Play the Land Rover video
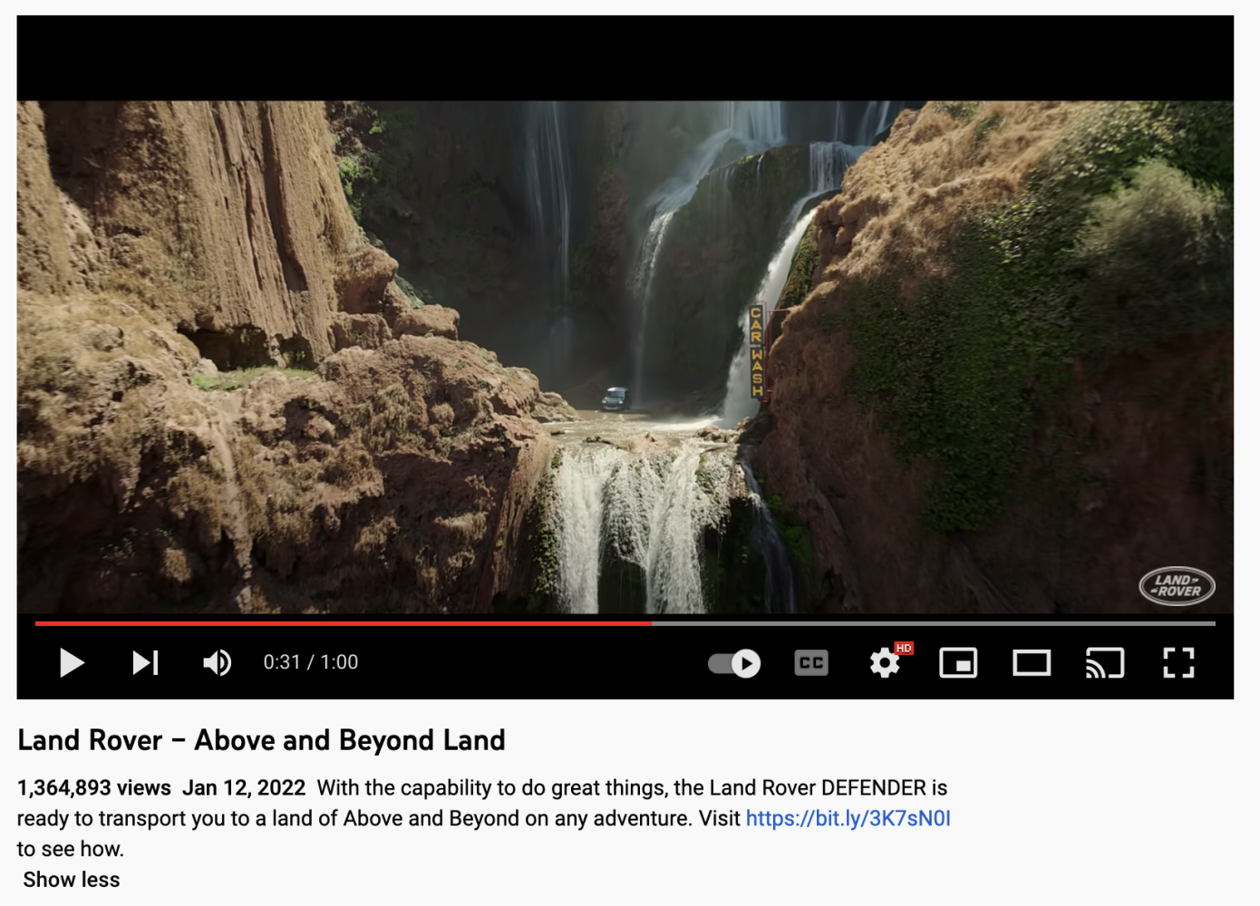 72,663
